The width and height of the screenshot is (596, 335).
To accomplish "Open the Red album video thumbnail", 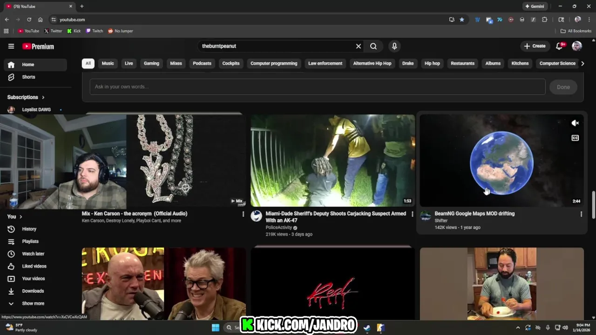I will [x=332, y=283].
